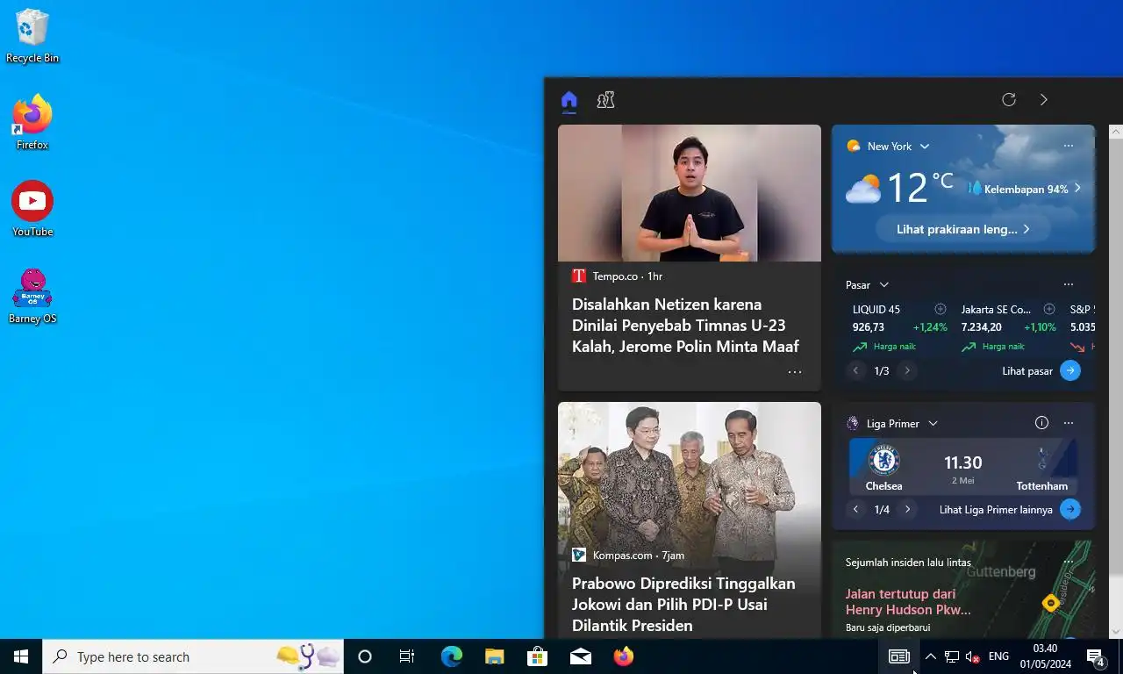Viewport: 1123px width, 674px height.
Task: Launch Firefox from taskbar
Action: point(623,656)
